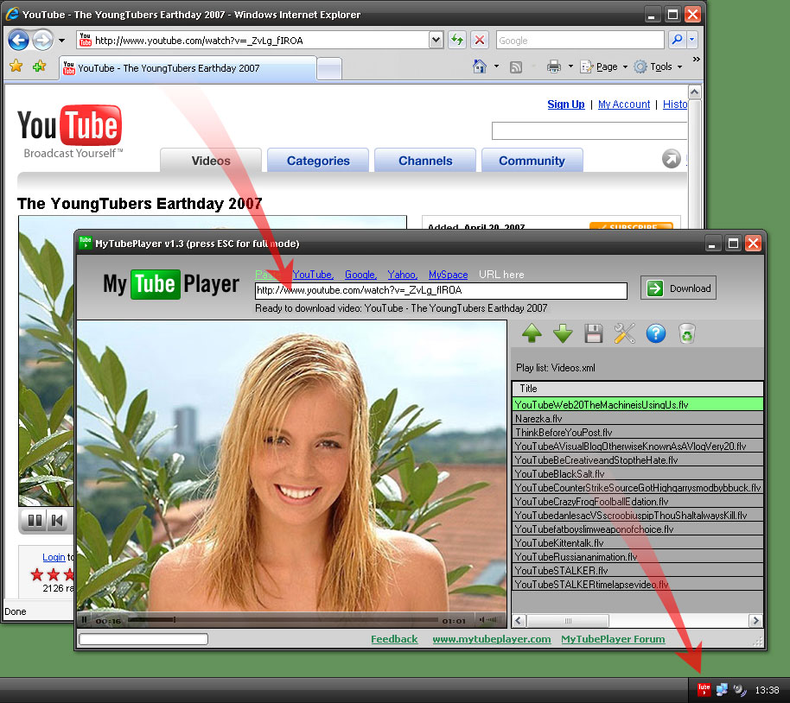Click the MySpace source link
The image size is (790, 703).
click(448, 275)
